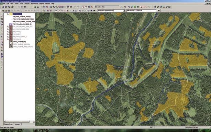The image size is (211, 132).
Task: Open the Warehouse menu
Action: click(x=34, y=4)
